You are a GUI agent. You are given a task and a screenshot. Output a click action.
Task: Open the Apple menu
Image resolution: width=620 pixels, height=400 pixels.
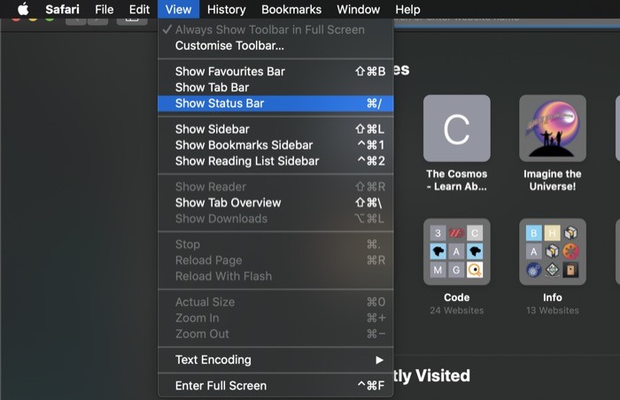23,9
